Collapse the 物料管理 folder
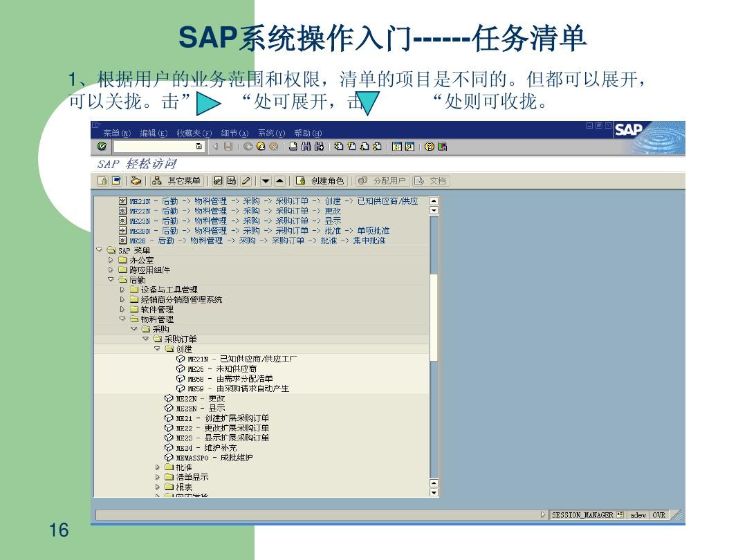Screen dimensions: 747x560 coord(122,319)
